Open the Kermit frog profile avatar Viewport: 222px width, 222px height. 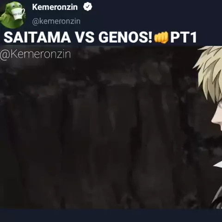click(13, 15)
